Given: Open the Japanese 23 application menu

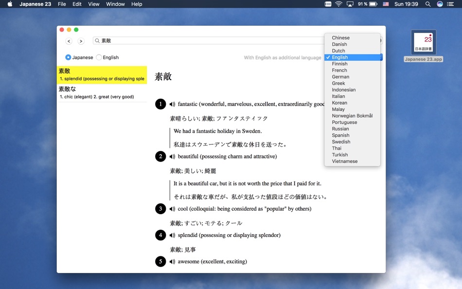Looking at the screenshot, I should (36, 4).
